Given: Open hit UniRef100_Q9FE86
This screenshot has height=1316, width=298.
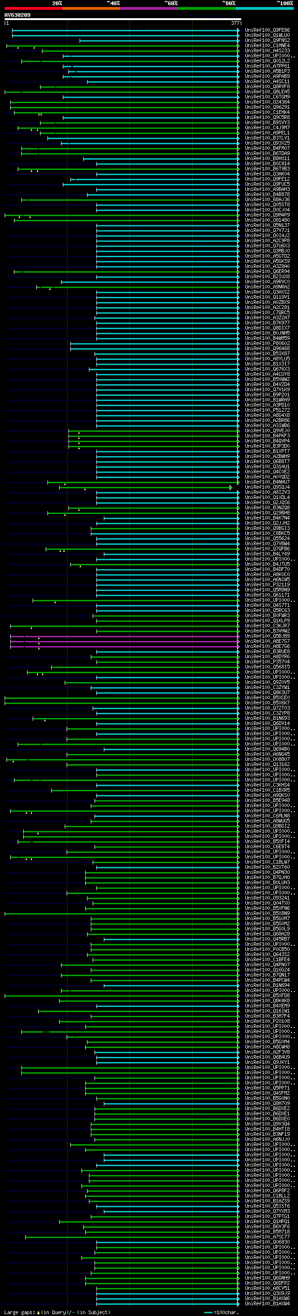Looking at the screenshot, I should (x=267, y=30).
